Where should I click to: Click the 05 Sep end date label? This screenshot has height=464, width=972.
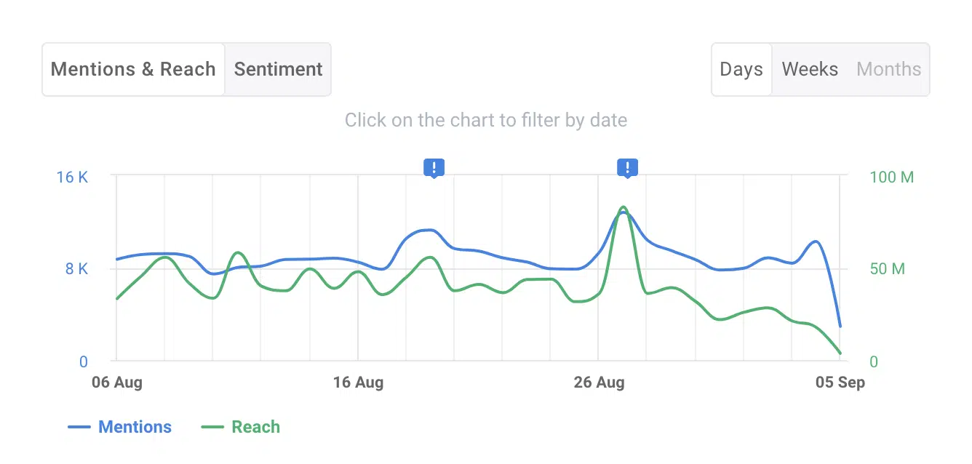840,383
